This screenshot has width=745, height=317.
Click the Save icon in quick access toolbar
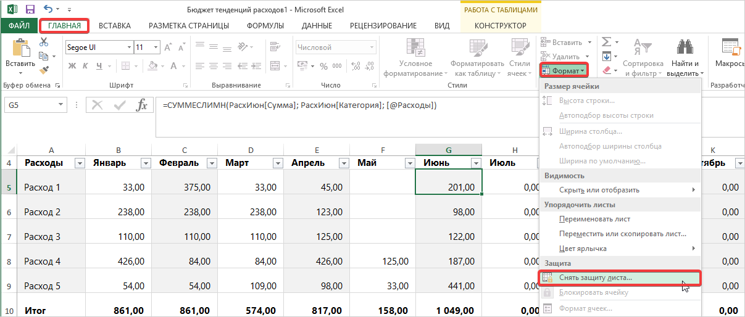pyautogui.click(x=30, y=9)
